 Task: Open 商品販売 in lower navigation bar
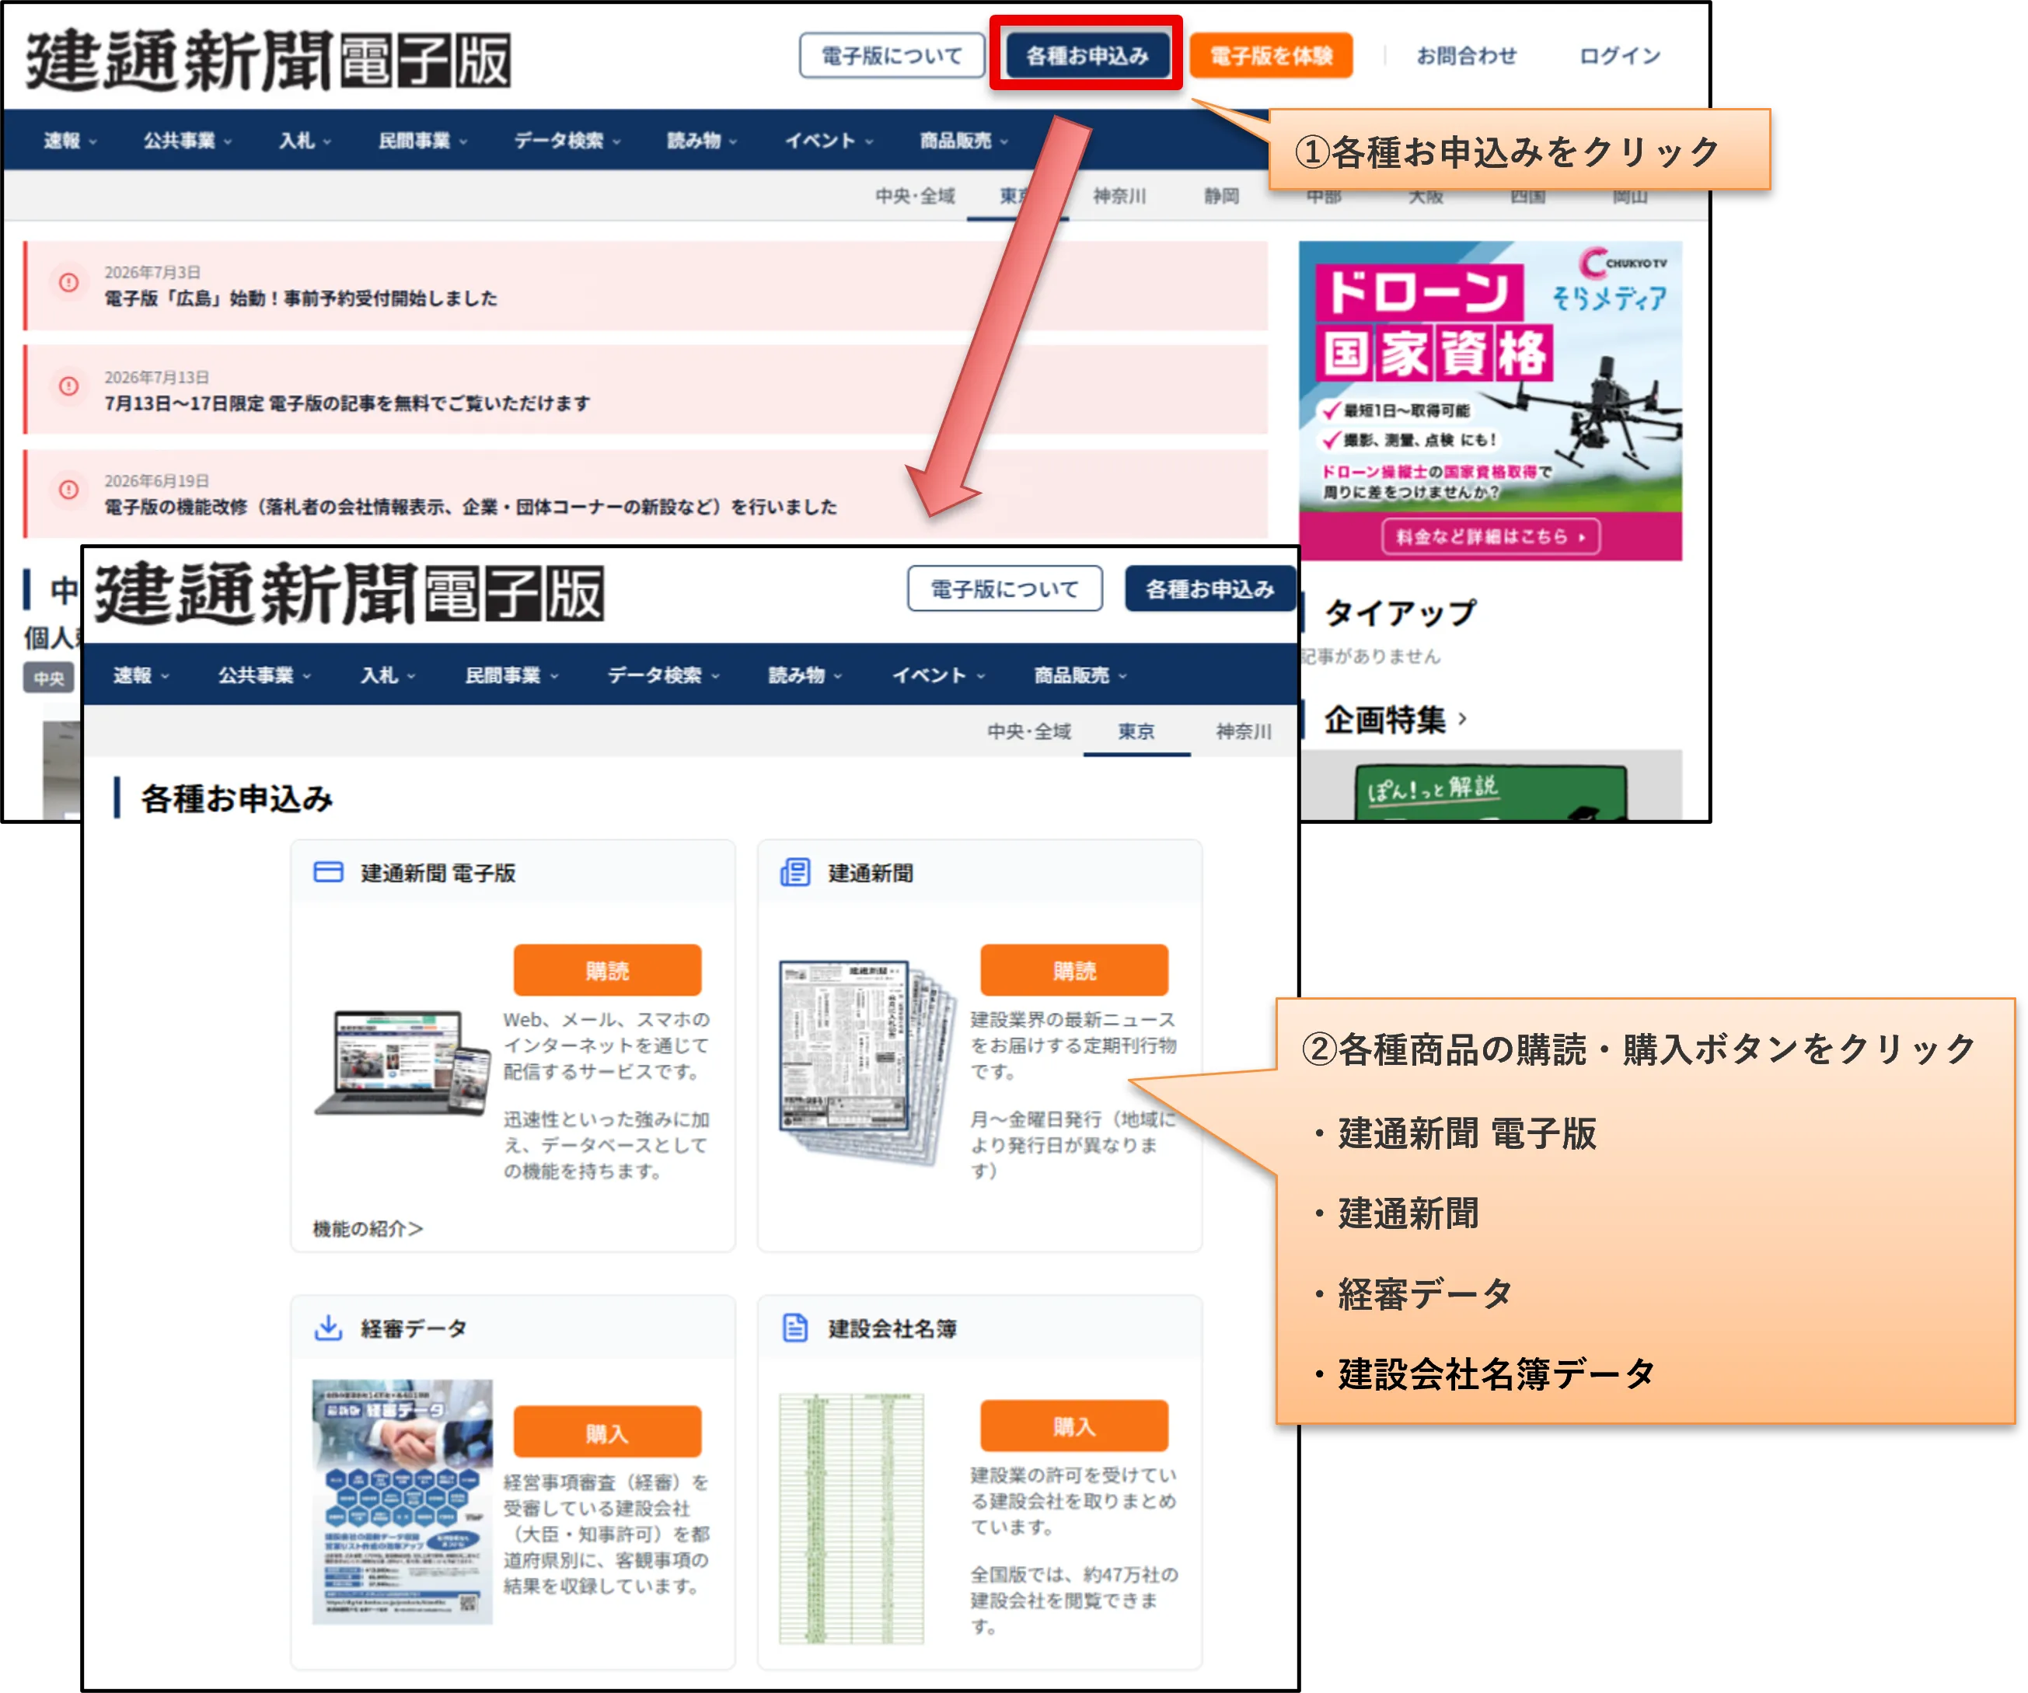1080,675
